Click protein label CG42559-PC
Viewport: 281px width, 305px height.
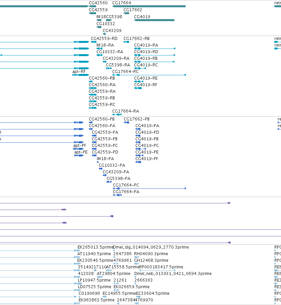pos(105,146)
